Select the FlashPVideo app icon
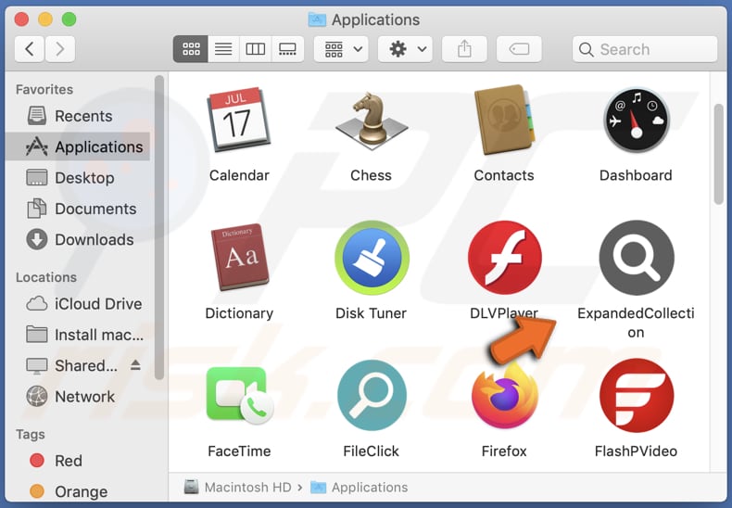 point(637,396)
